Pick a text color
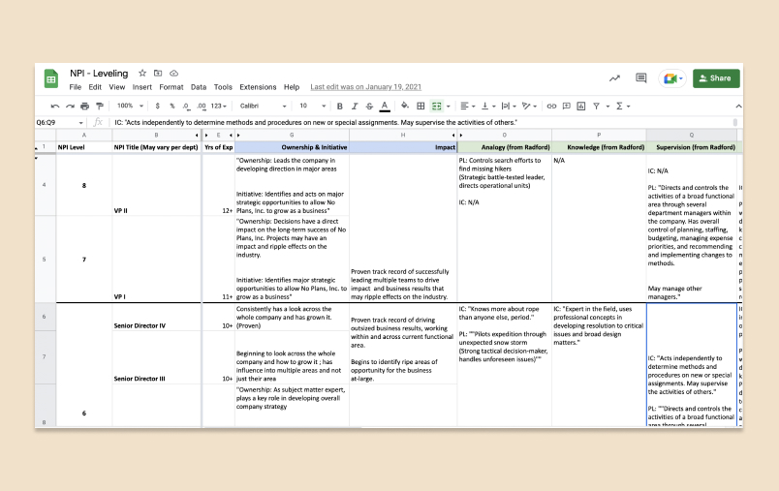Image resolution: width=779 pixels, height=491 pixels. pyautogui.click(x=385, y=106)
